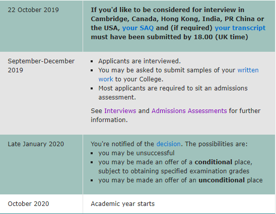
Task: Click the 'You may be asked to submit' bullet
Action: click(178, 75)
